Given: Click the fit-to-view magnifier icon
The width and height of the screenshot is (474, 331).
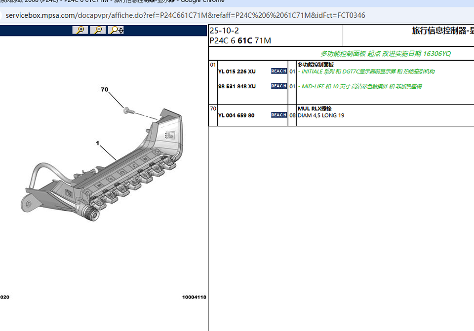Looking at the screenshot, I should click(x=117, y=30).
